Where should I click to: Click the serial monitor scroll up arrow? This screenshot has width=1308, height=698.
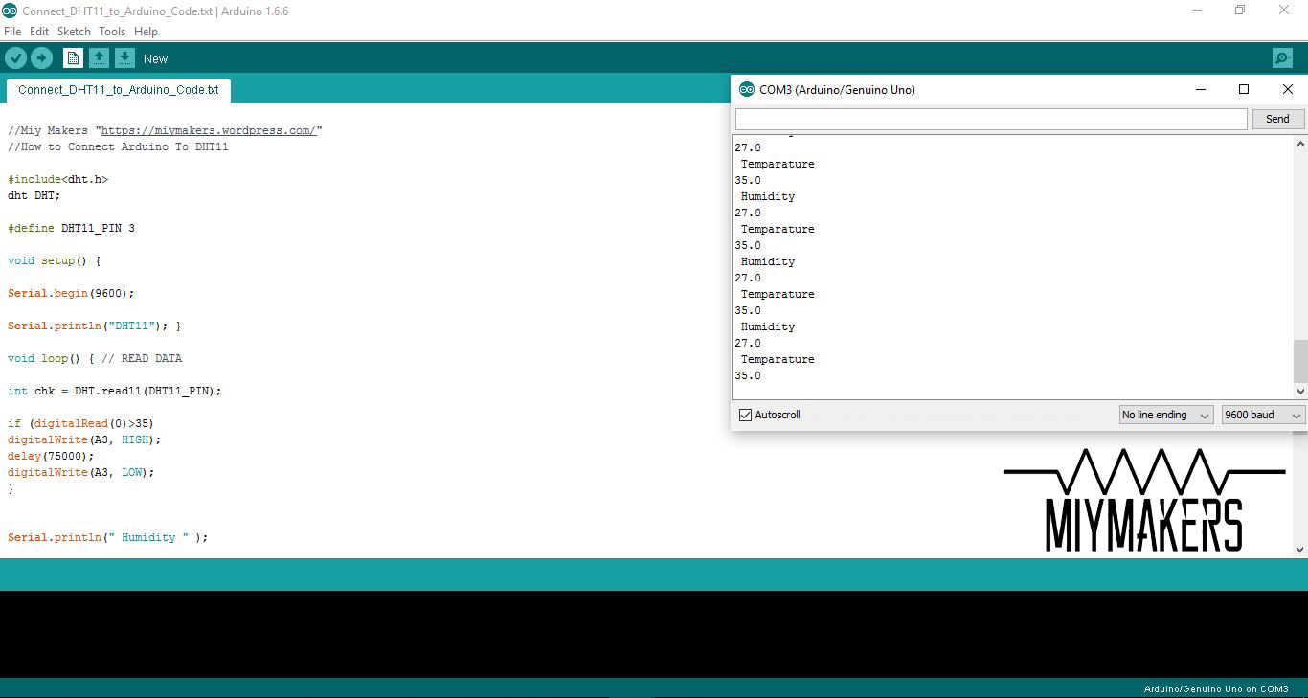(1300, 144)
